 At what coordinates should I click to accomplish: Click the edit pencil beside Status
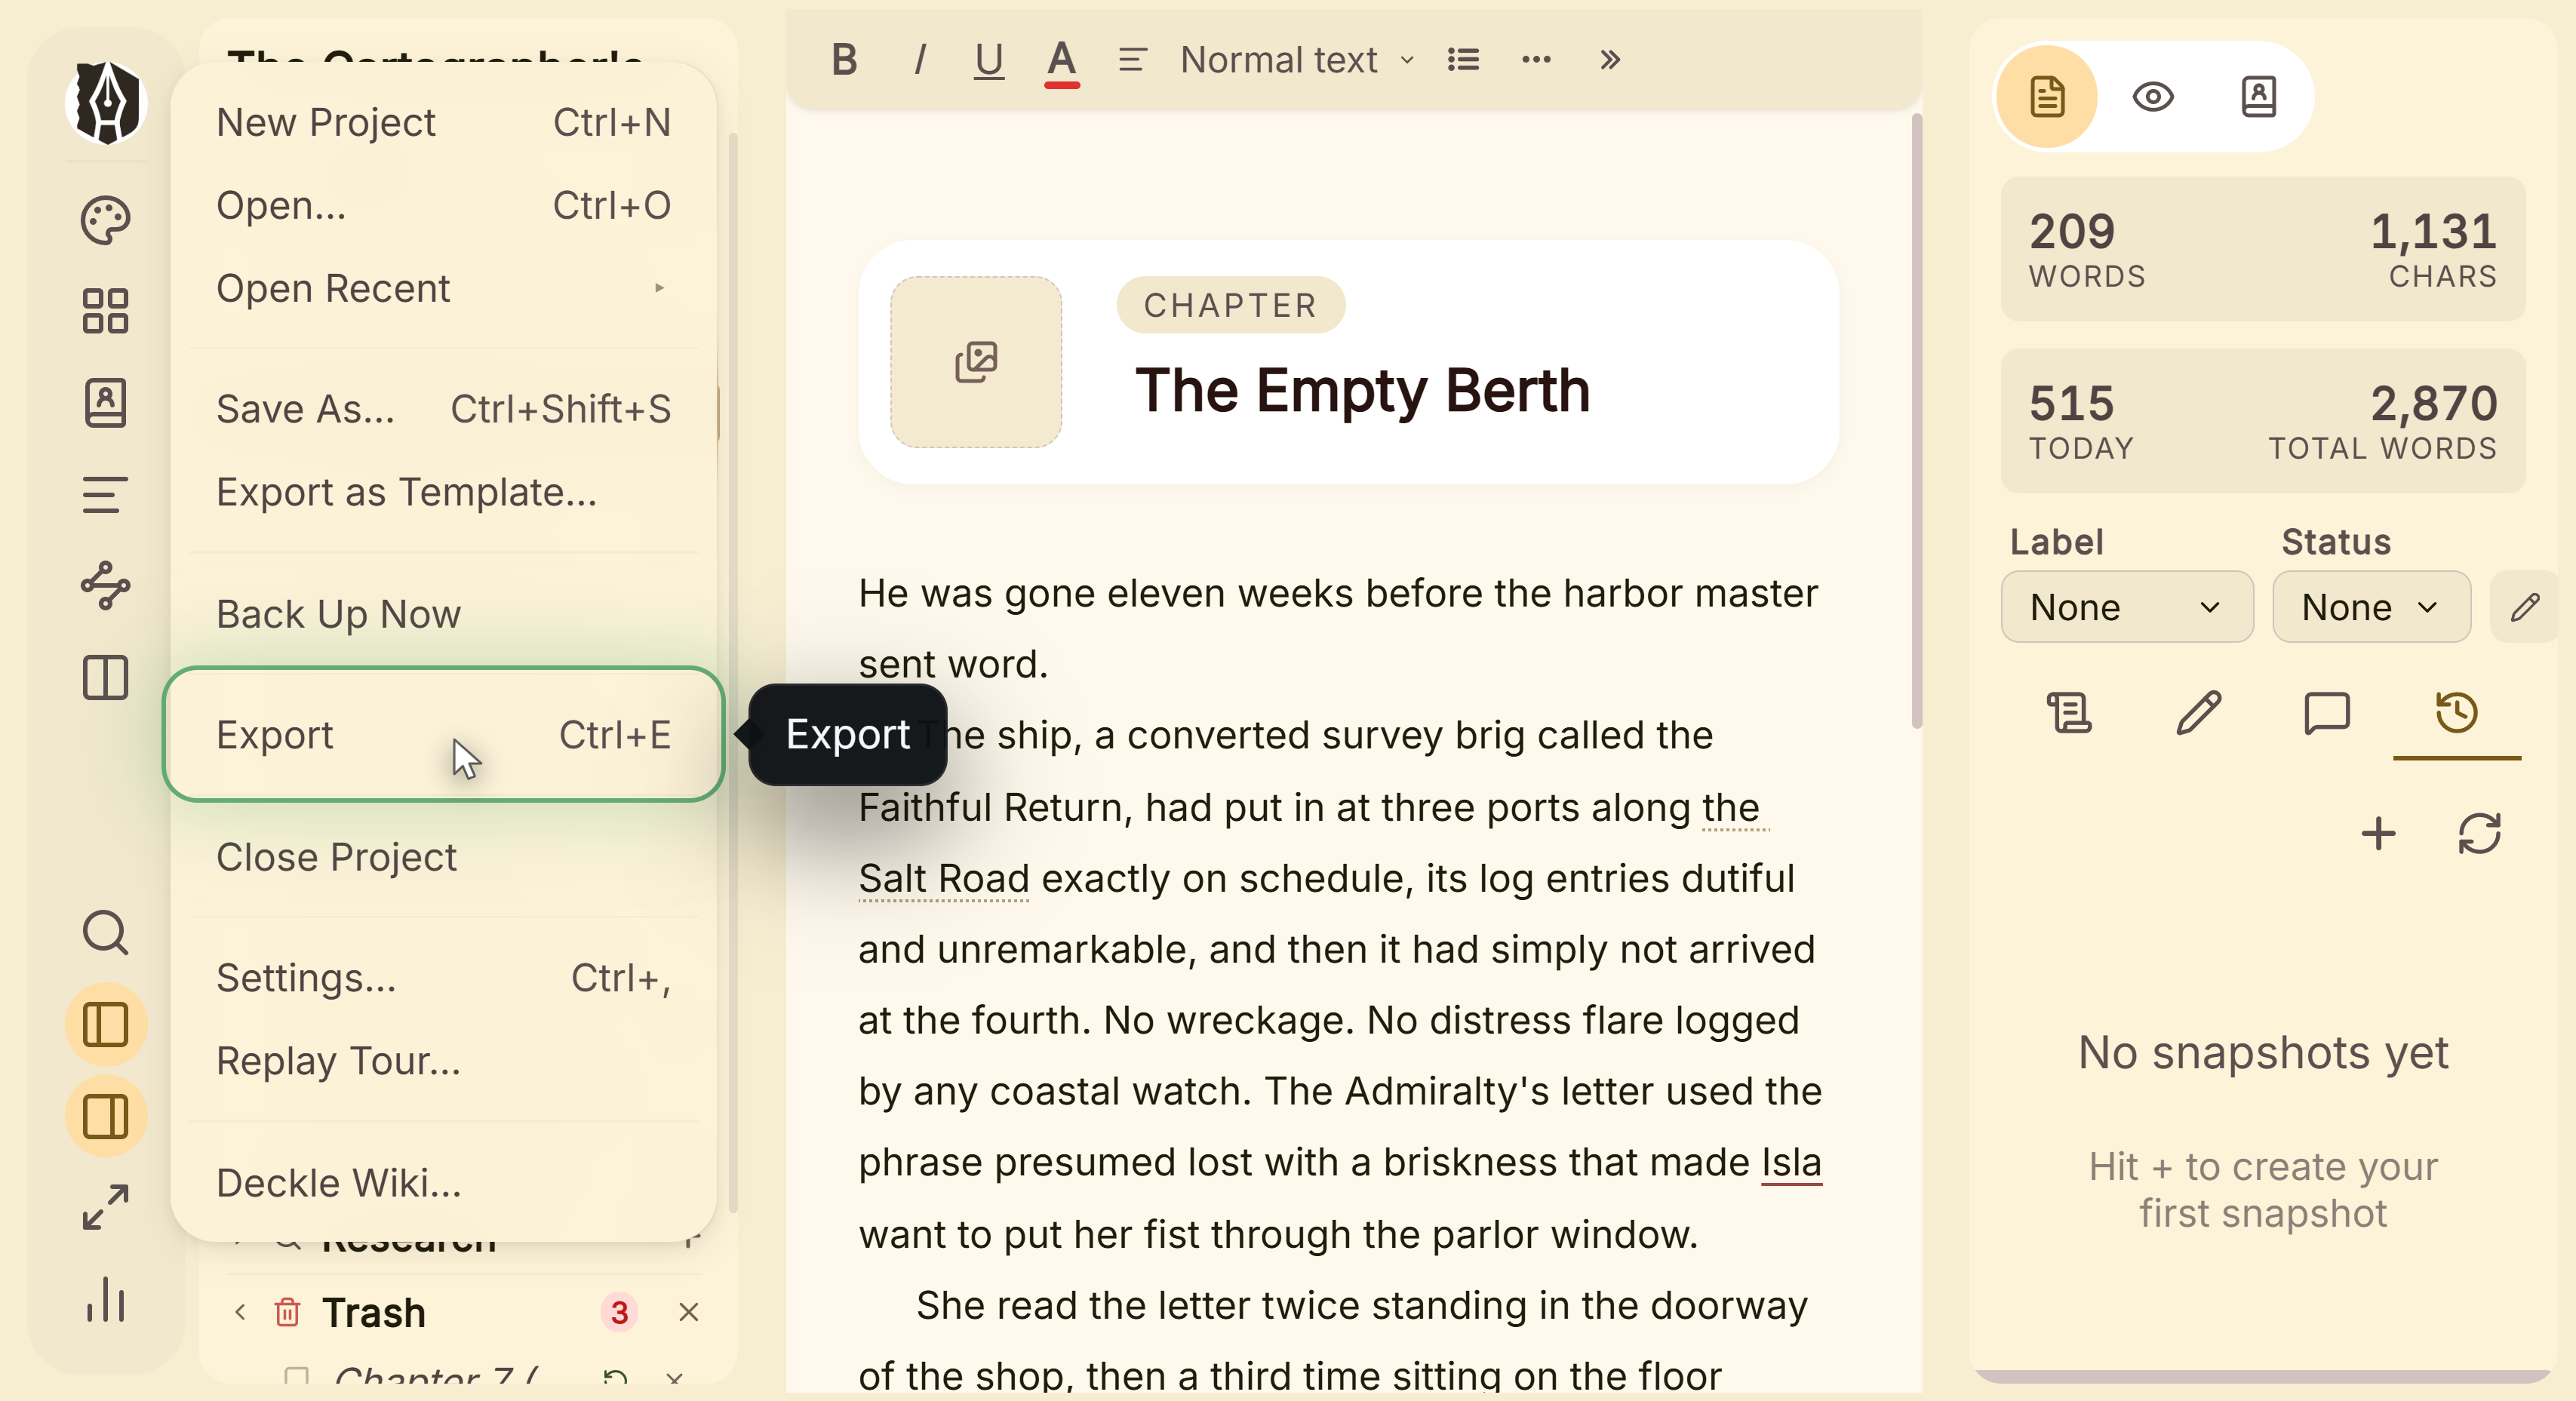pyautogui.click(x=2524, y=607)
